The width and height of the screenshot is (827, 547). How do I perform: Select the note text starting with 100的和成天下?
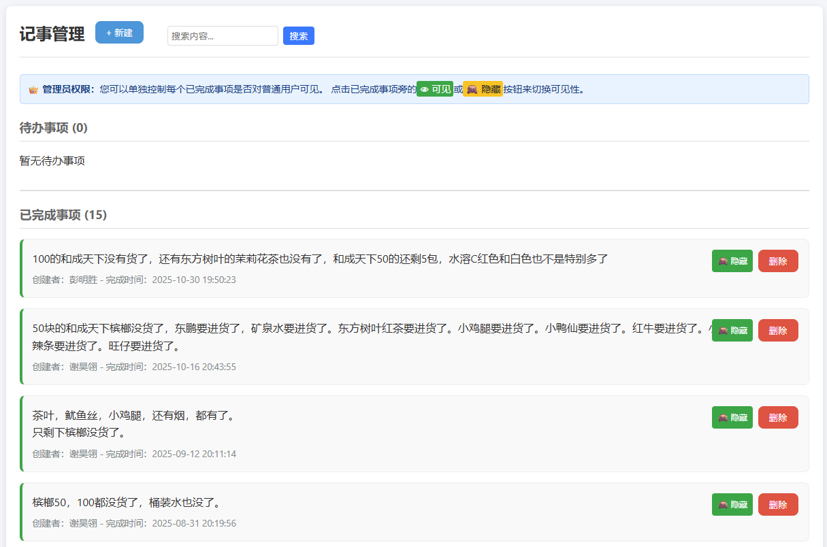320,259
